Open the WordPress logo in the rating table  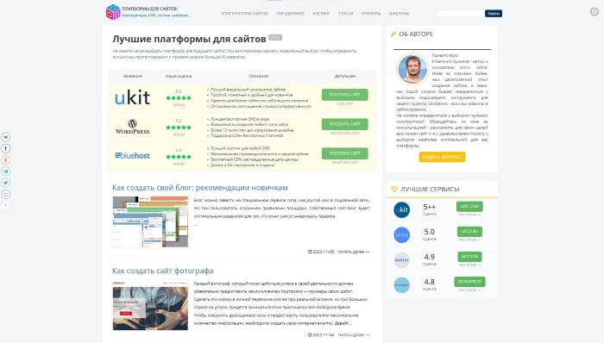(132, 127)
